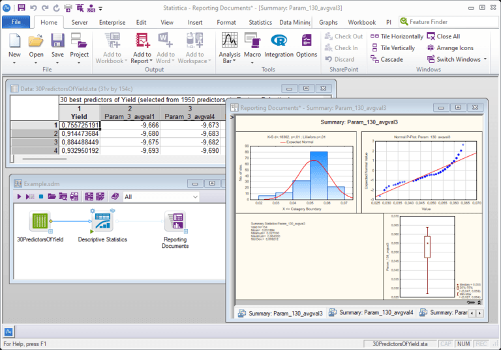Select the Descriptive Statistics node
This screenshot has width=501, height=350.
coord(102,221)
